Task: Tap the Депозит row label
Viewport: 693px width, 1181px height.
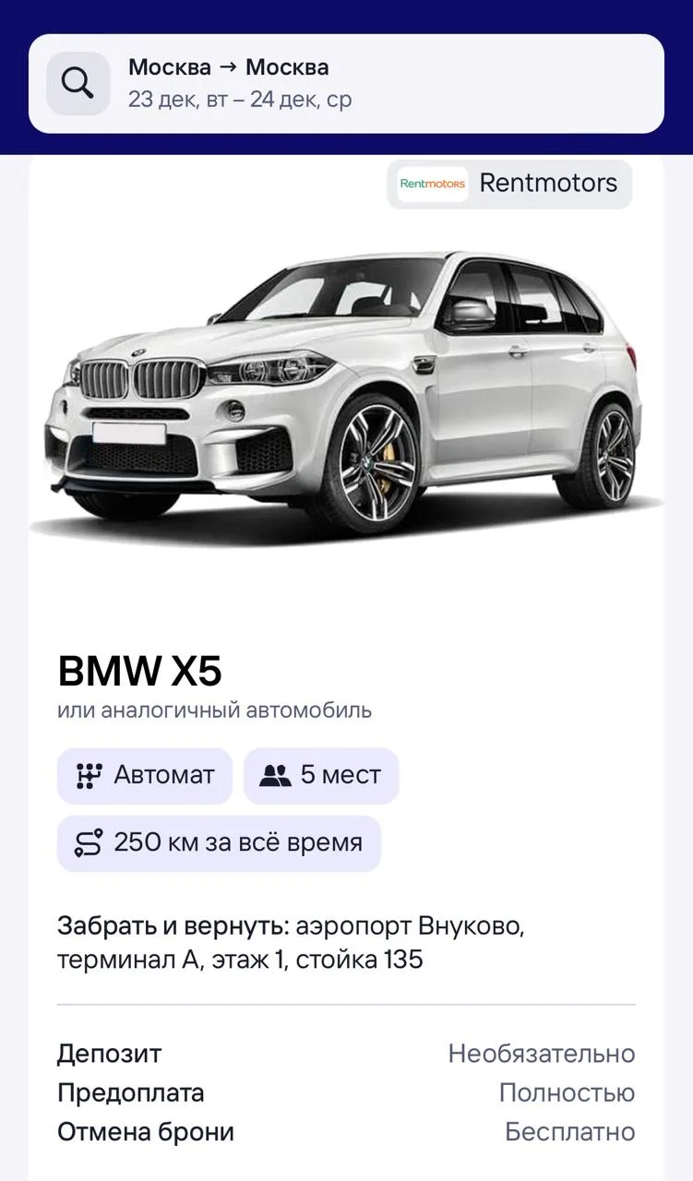Action: tap(109, 1054)
